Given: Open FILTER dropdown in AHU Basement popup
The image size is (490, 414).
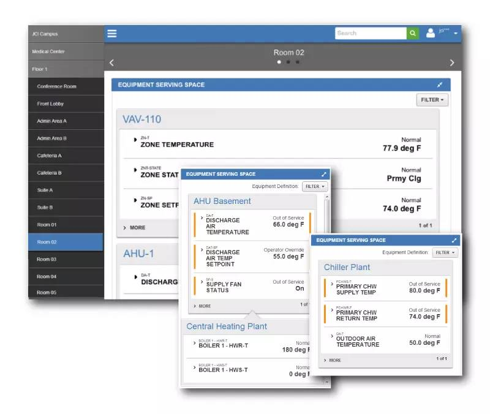Looking at the screenshot, I should [x=315, y=187].
